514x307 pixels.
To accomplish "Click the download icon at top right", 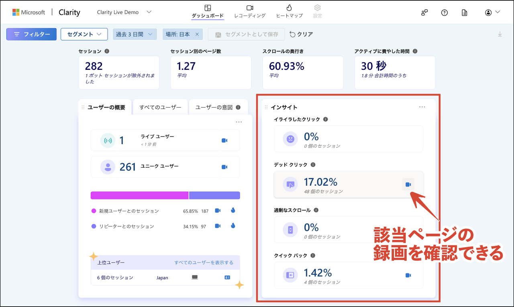I will [x=500, y=34].
